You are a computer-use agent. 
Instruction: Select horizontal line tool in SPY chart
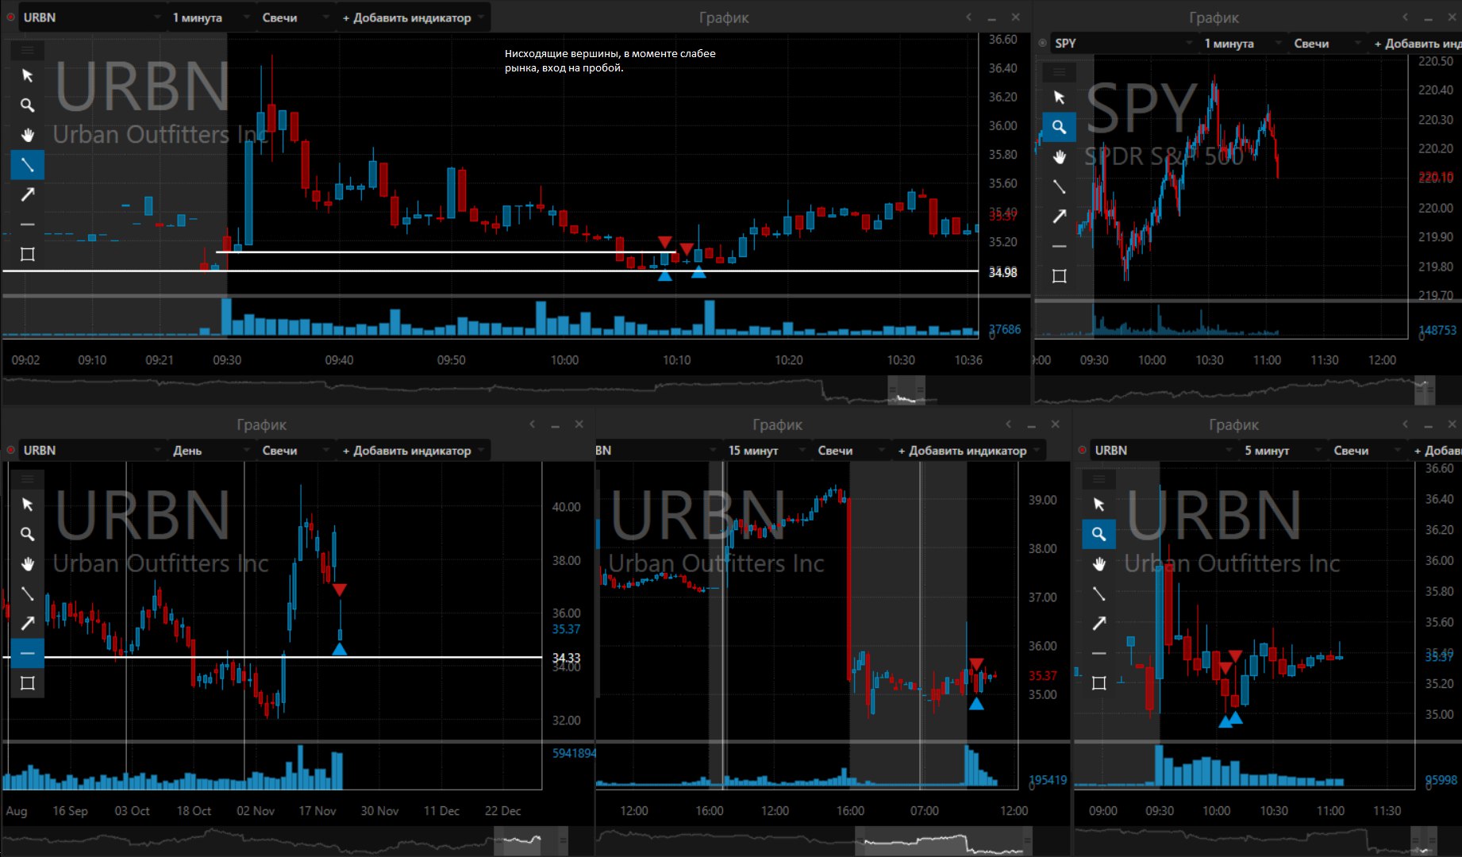(x=1059, y=246)
